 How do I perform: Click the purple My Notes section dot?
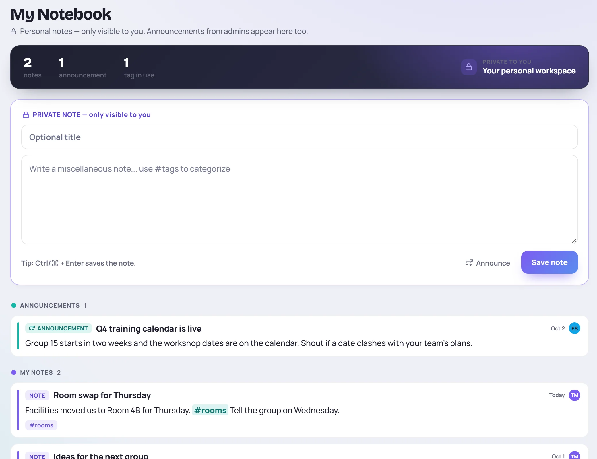(x=14, y=372)
